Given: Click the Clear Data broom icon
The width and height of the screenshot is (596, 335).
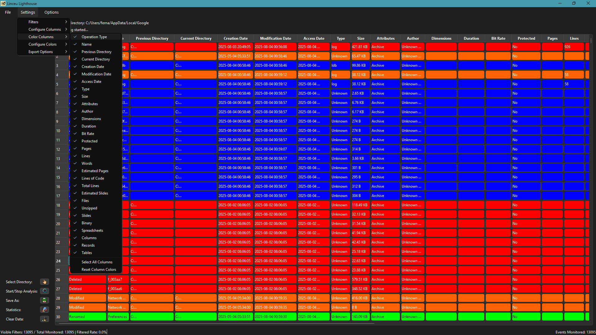Looking at the screenshot, I should click(x=44, y=319).
